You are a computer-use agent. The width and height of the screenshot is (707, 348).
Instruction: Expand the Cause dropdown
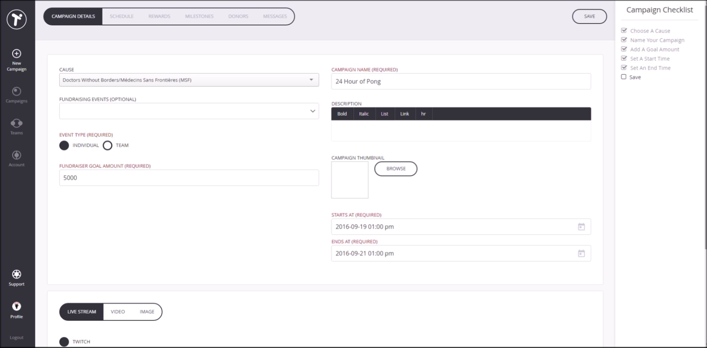coord(189,80)
